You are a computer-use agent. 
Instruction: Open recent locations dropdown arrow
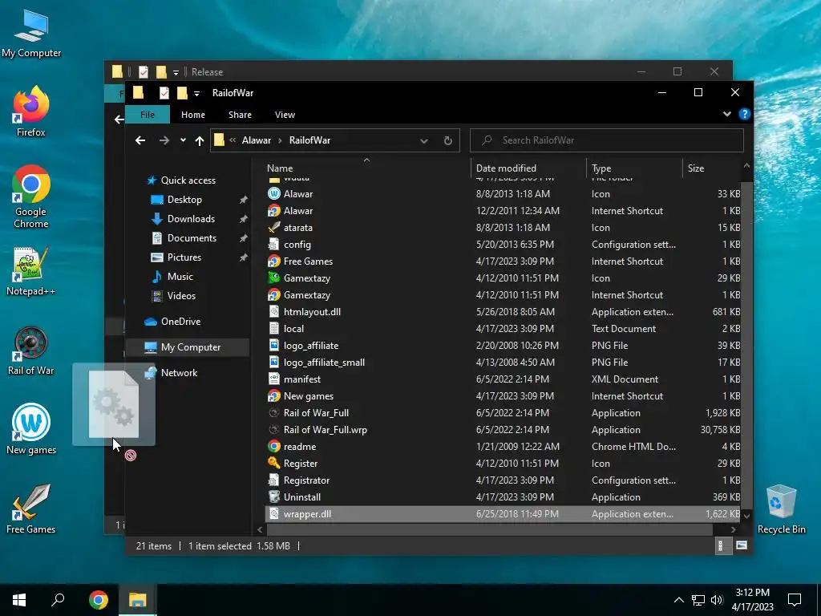183,140
